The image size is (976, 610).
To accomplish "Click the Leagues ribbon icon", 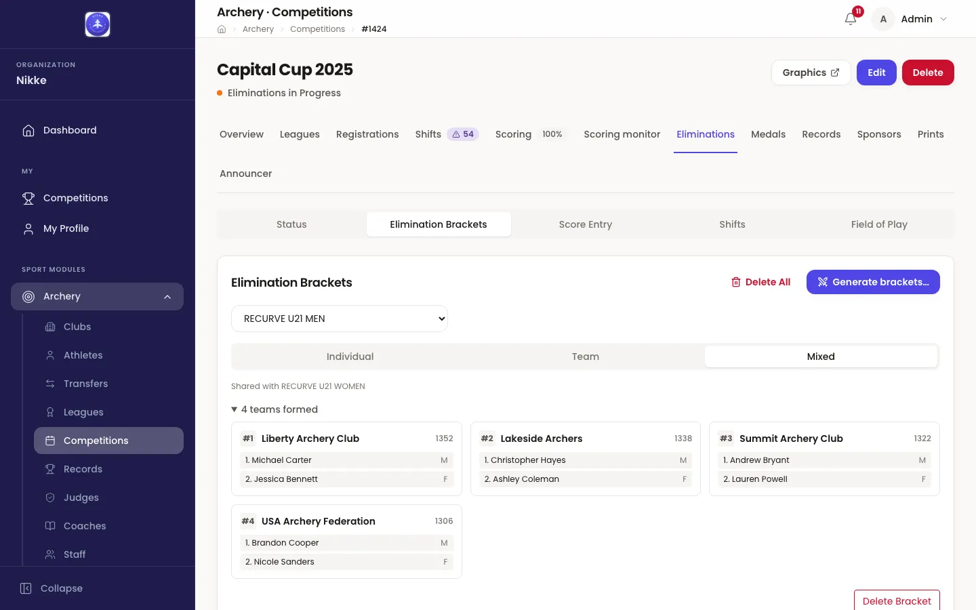I will coord(50,412).
